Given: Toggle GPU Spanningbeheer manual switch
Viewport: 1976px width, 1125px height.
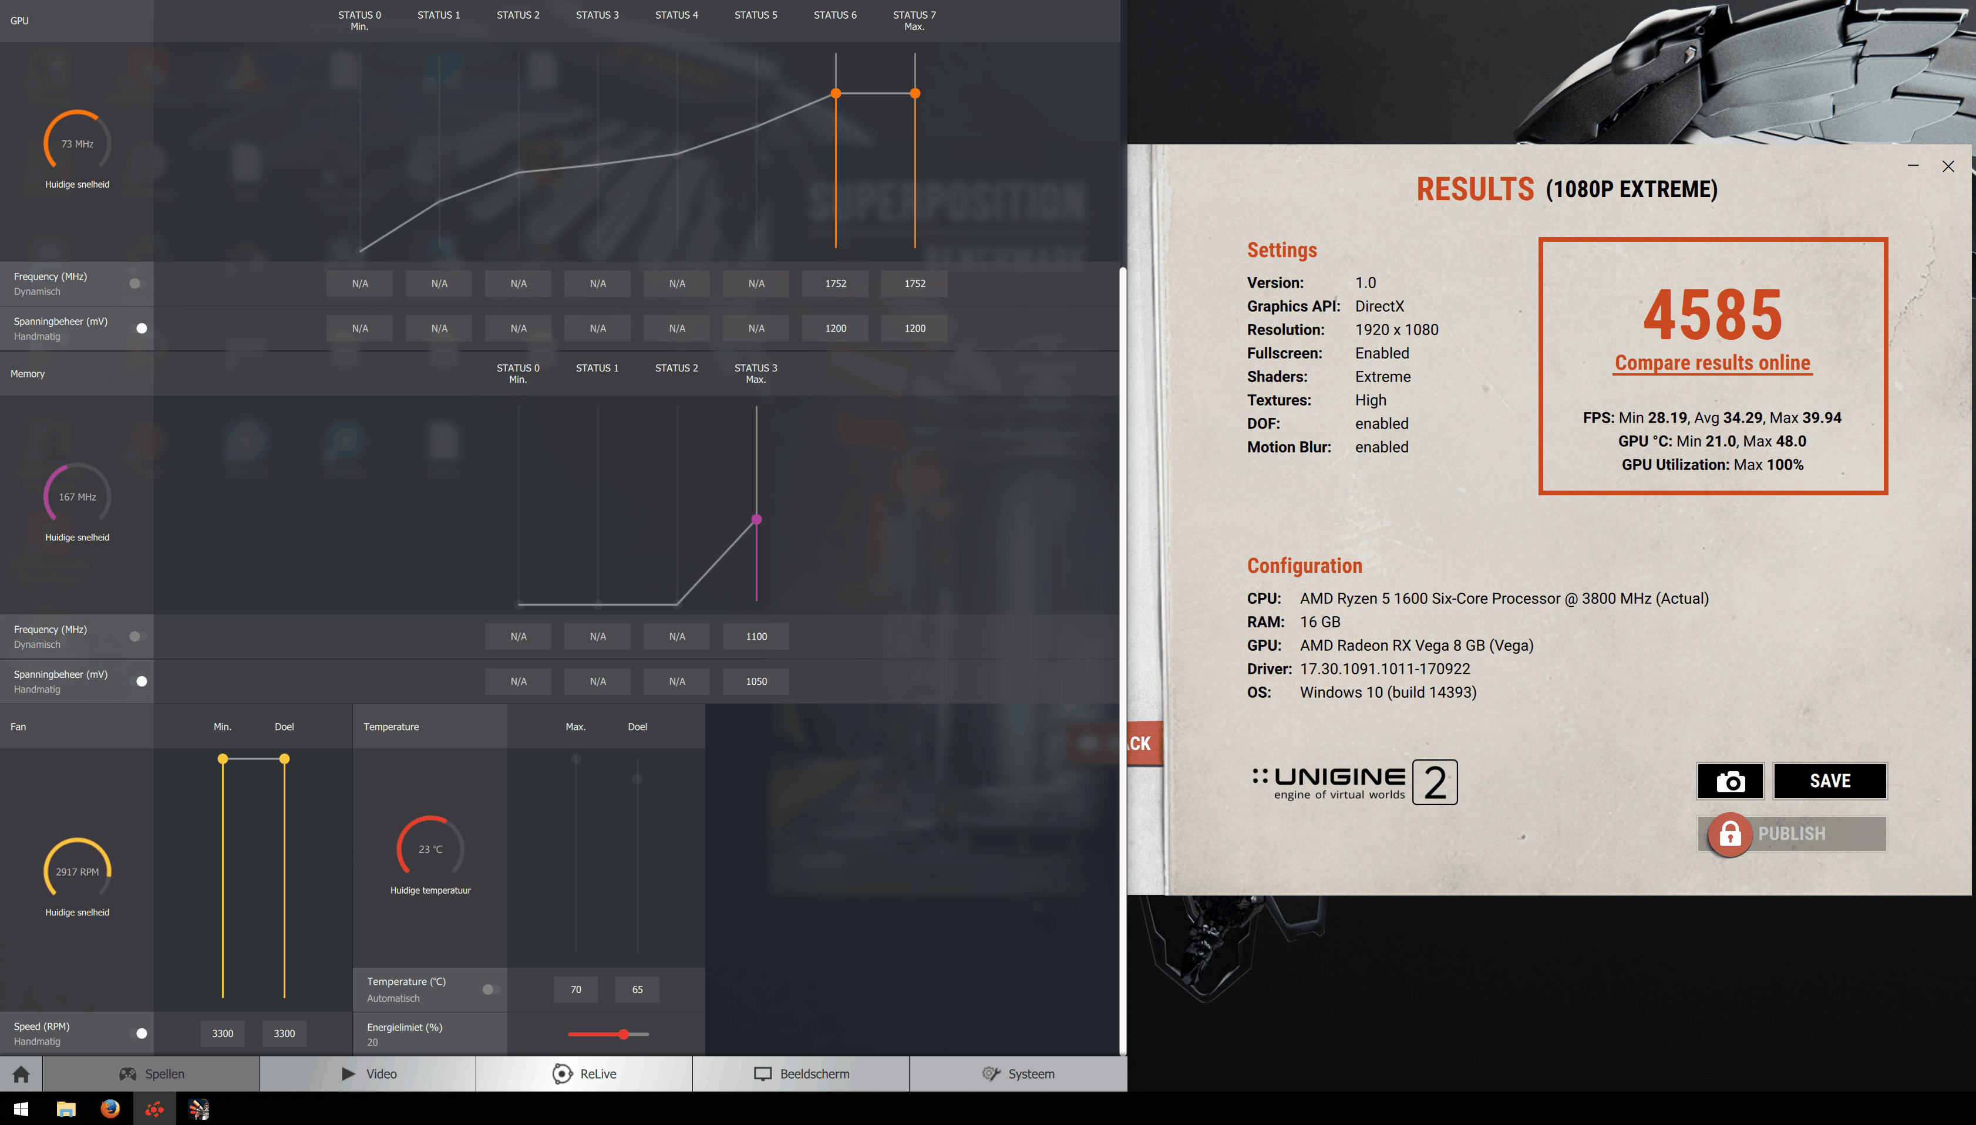Looking at the screenshot, I should 139,329.
